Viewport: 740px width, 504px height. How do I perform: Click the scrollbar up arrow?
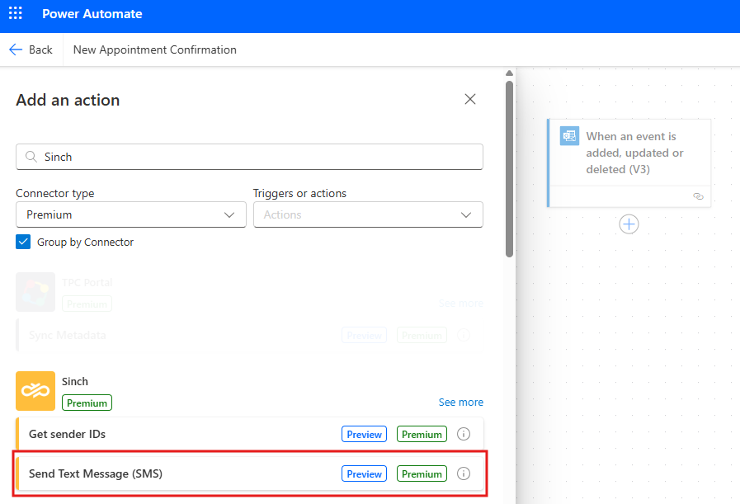pyautogui.click(x=509, y=73)
